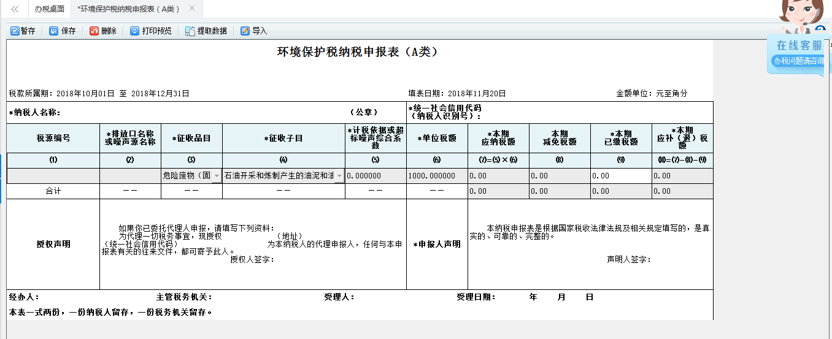Click the 计税依据 0.000000 field
This screenshot has height=339, width=832.
(375, 176)
